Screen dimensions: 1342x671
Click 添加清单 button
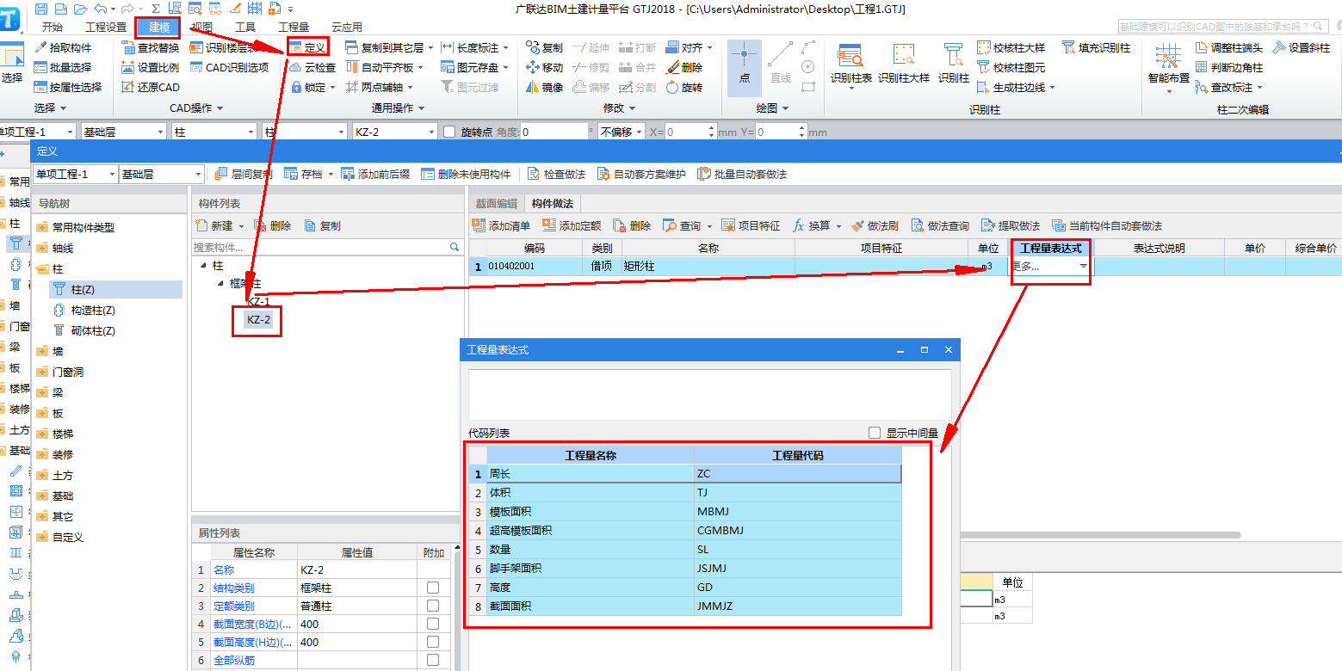coord(501,225)
